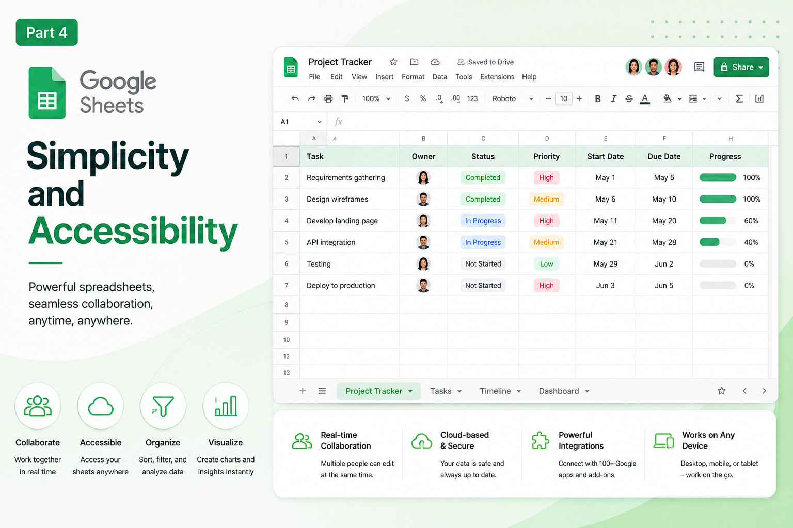Click the move to folder icon
The height and width of the screenshot is (528, 793).
414,62
